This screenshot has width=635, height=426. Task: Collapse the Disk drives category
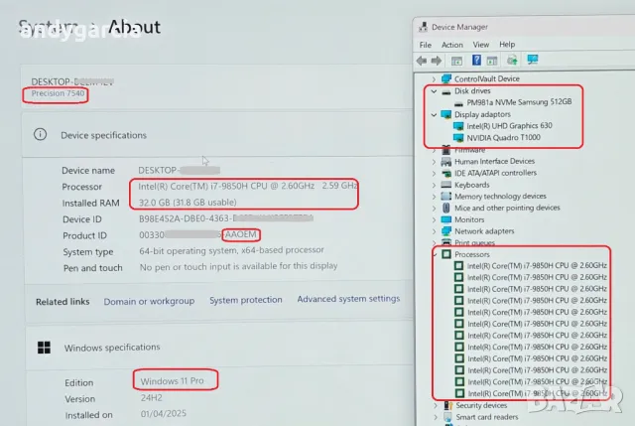point(435,90)
